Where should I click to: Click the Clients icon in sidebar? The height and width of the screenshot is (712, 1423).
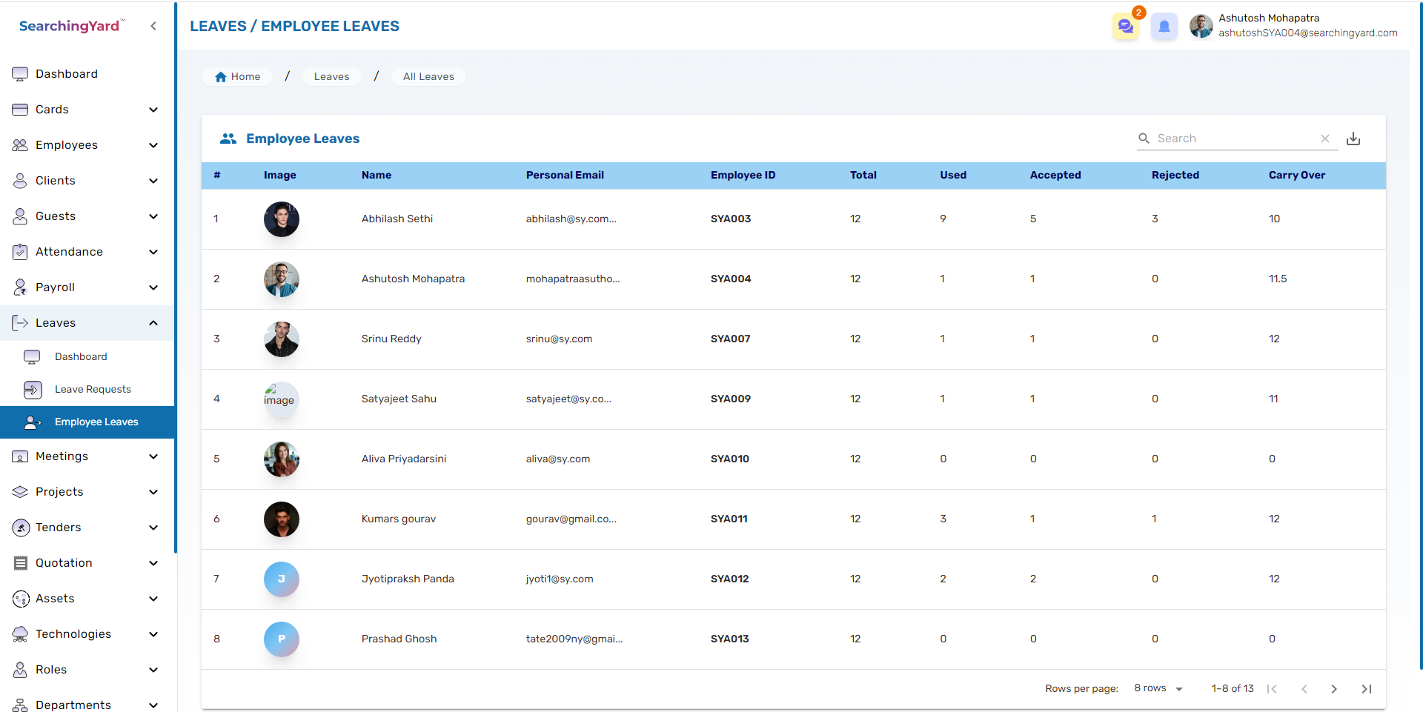20,181
